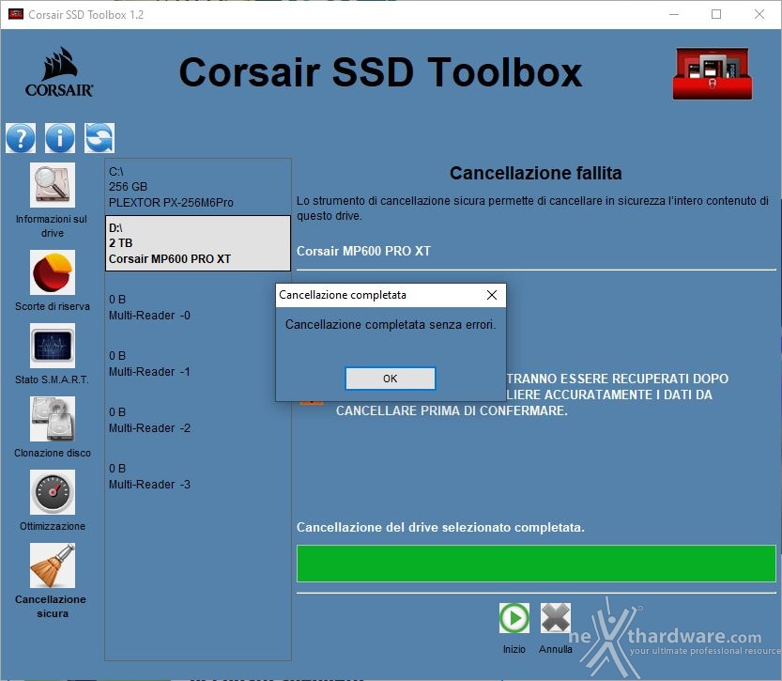Click the Cancellazione fallita heading

coord(536,173)
